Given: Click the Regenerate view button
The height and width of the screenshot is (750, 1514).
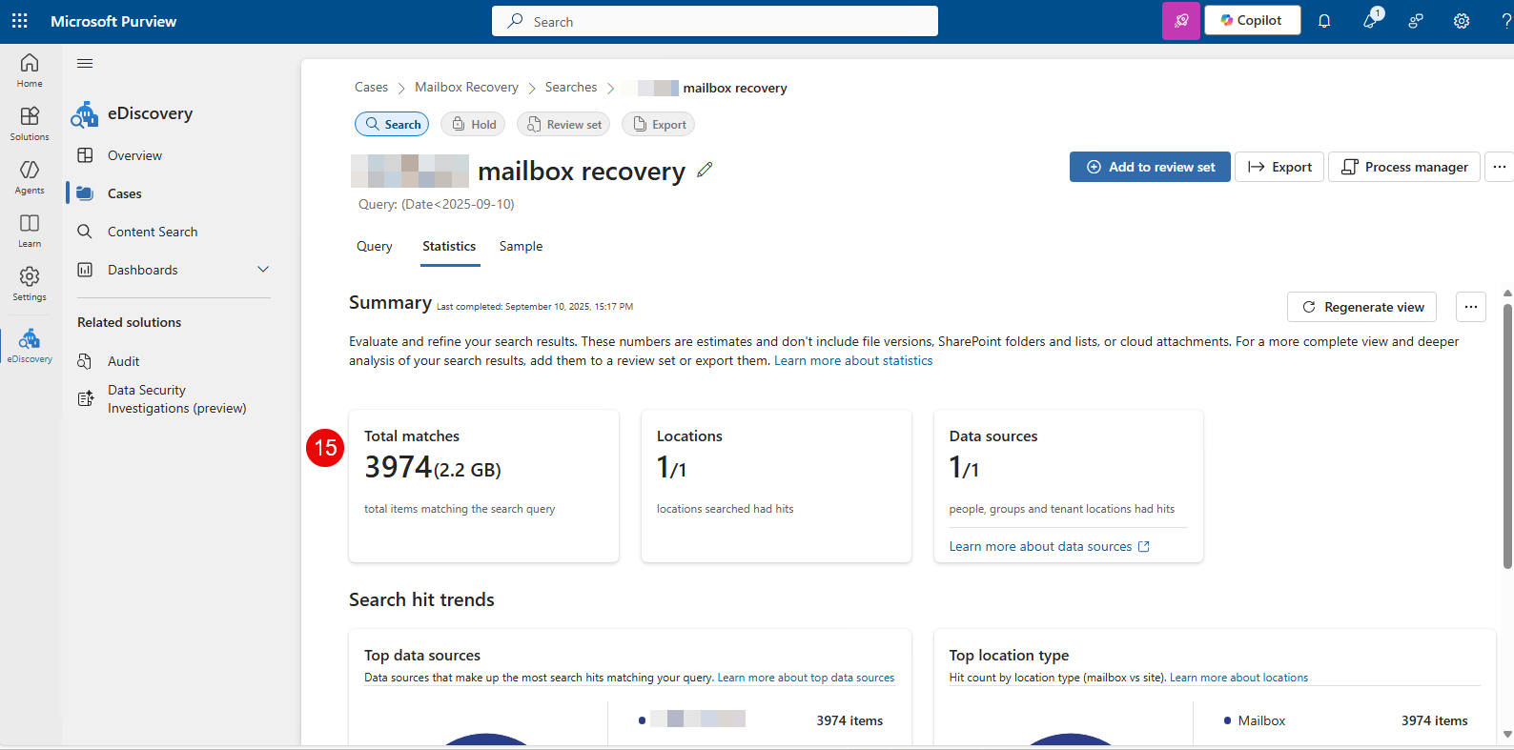Looking at the screenshot, I should pos(1361,307).
